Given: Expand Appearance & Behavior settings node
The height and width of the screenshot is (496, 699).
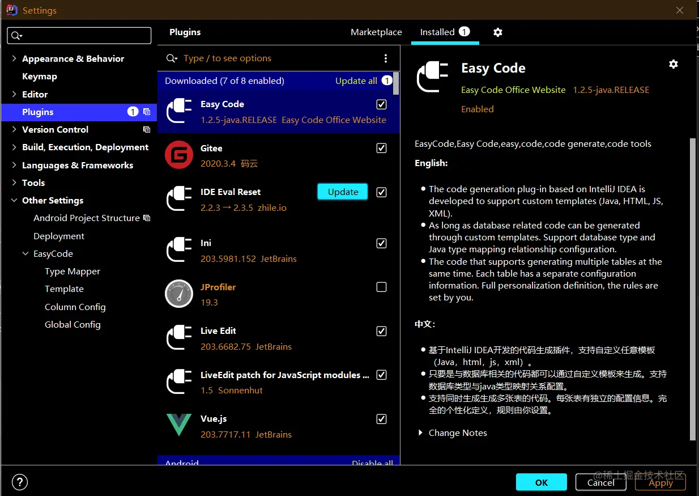Looking at the screenshot, I should (14, 59).
